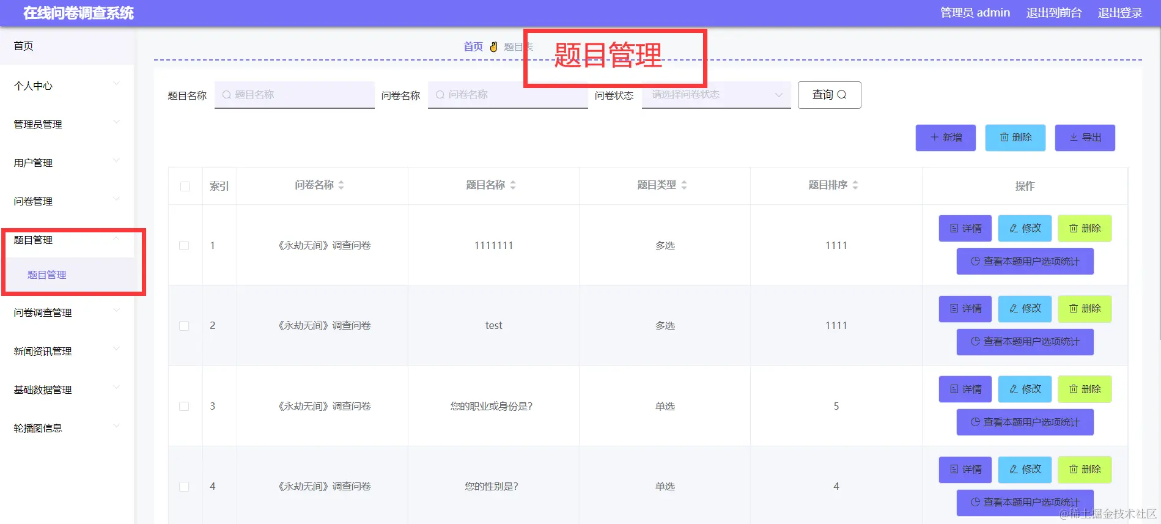Image resolution: width=1161 pixels, height=524 pixels.
Task: Focus the 问卷名称 search input
Action: pyautogui.click(x=508, y=95)
